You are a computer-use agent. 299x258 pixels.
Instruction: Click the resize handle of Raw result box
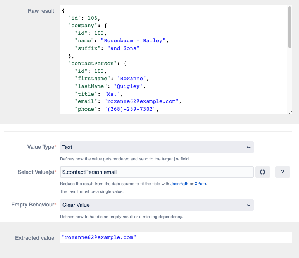click(290, 112)
